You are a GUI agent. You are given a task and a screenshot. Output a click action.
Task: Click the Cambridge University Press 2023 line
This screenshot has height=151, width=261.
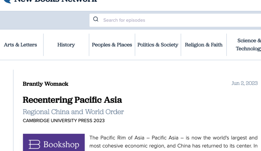click(x=64, y=121)
